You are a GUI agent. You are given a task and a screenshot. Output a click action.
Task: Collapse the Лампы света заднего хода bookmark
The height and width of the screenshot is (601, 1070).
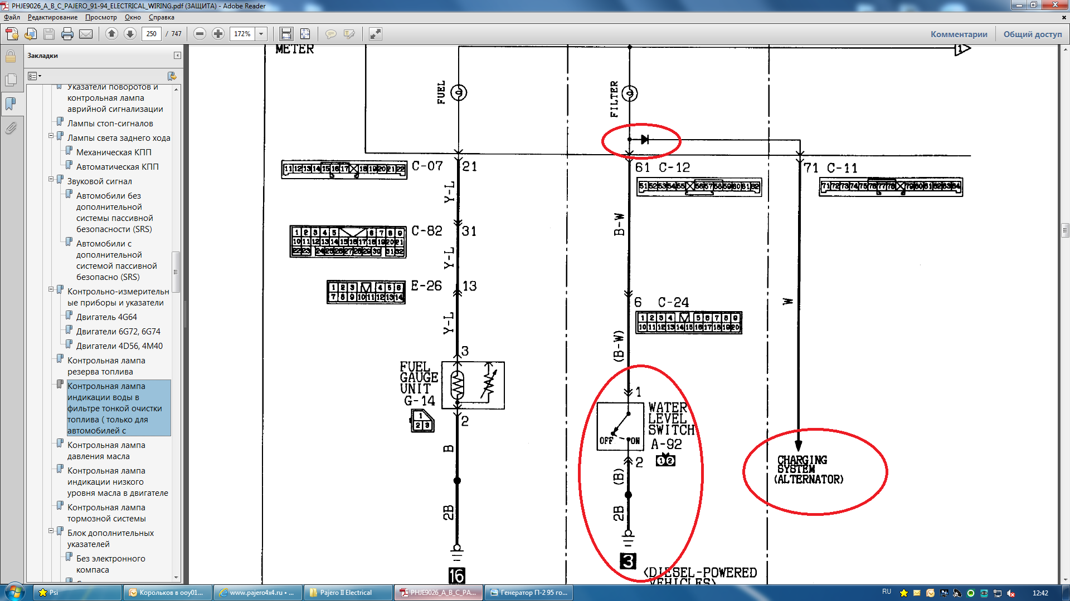pyautogui.click(x=51, y=136)
